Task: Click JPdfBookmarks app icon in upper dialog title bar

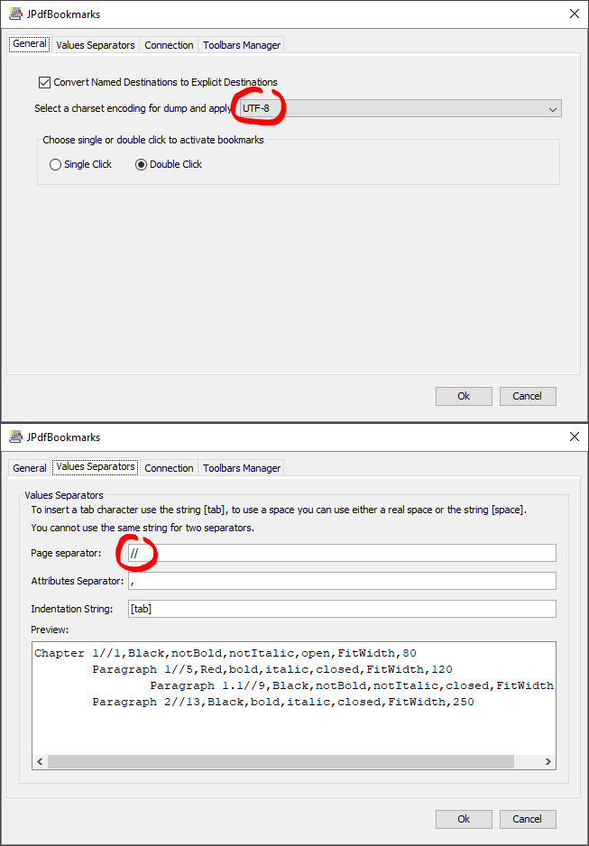Action: point(15,14)
